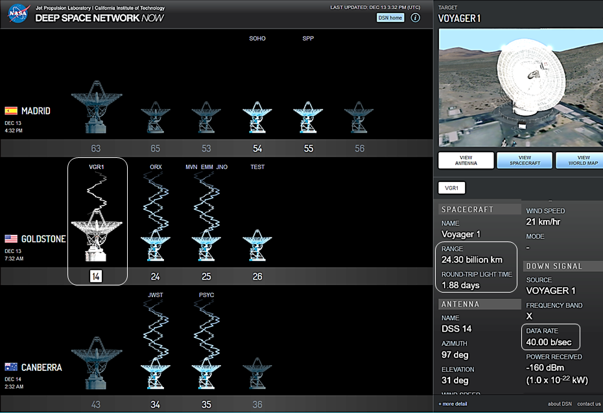603x413 pixels.
Task: Select the VGR1 spacecraft tab
Action: [x=451, y=188]
